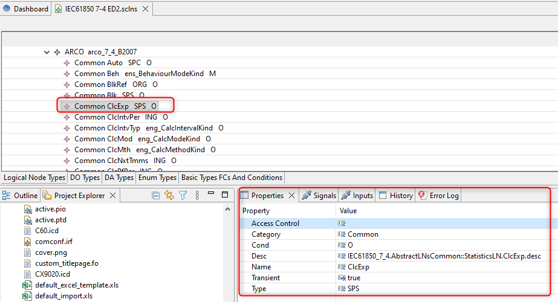
Task: Click the active.pio file icon
Action: pos(28,209)
